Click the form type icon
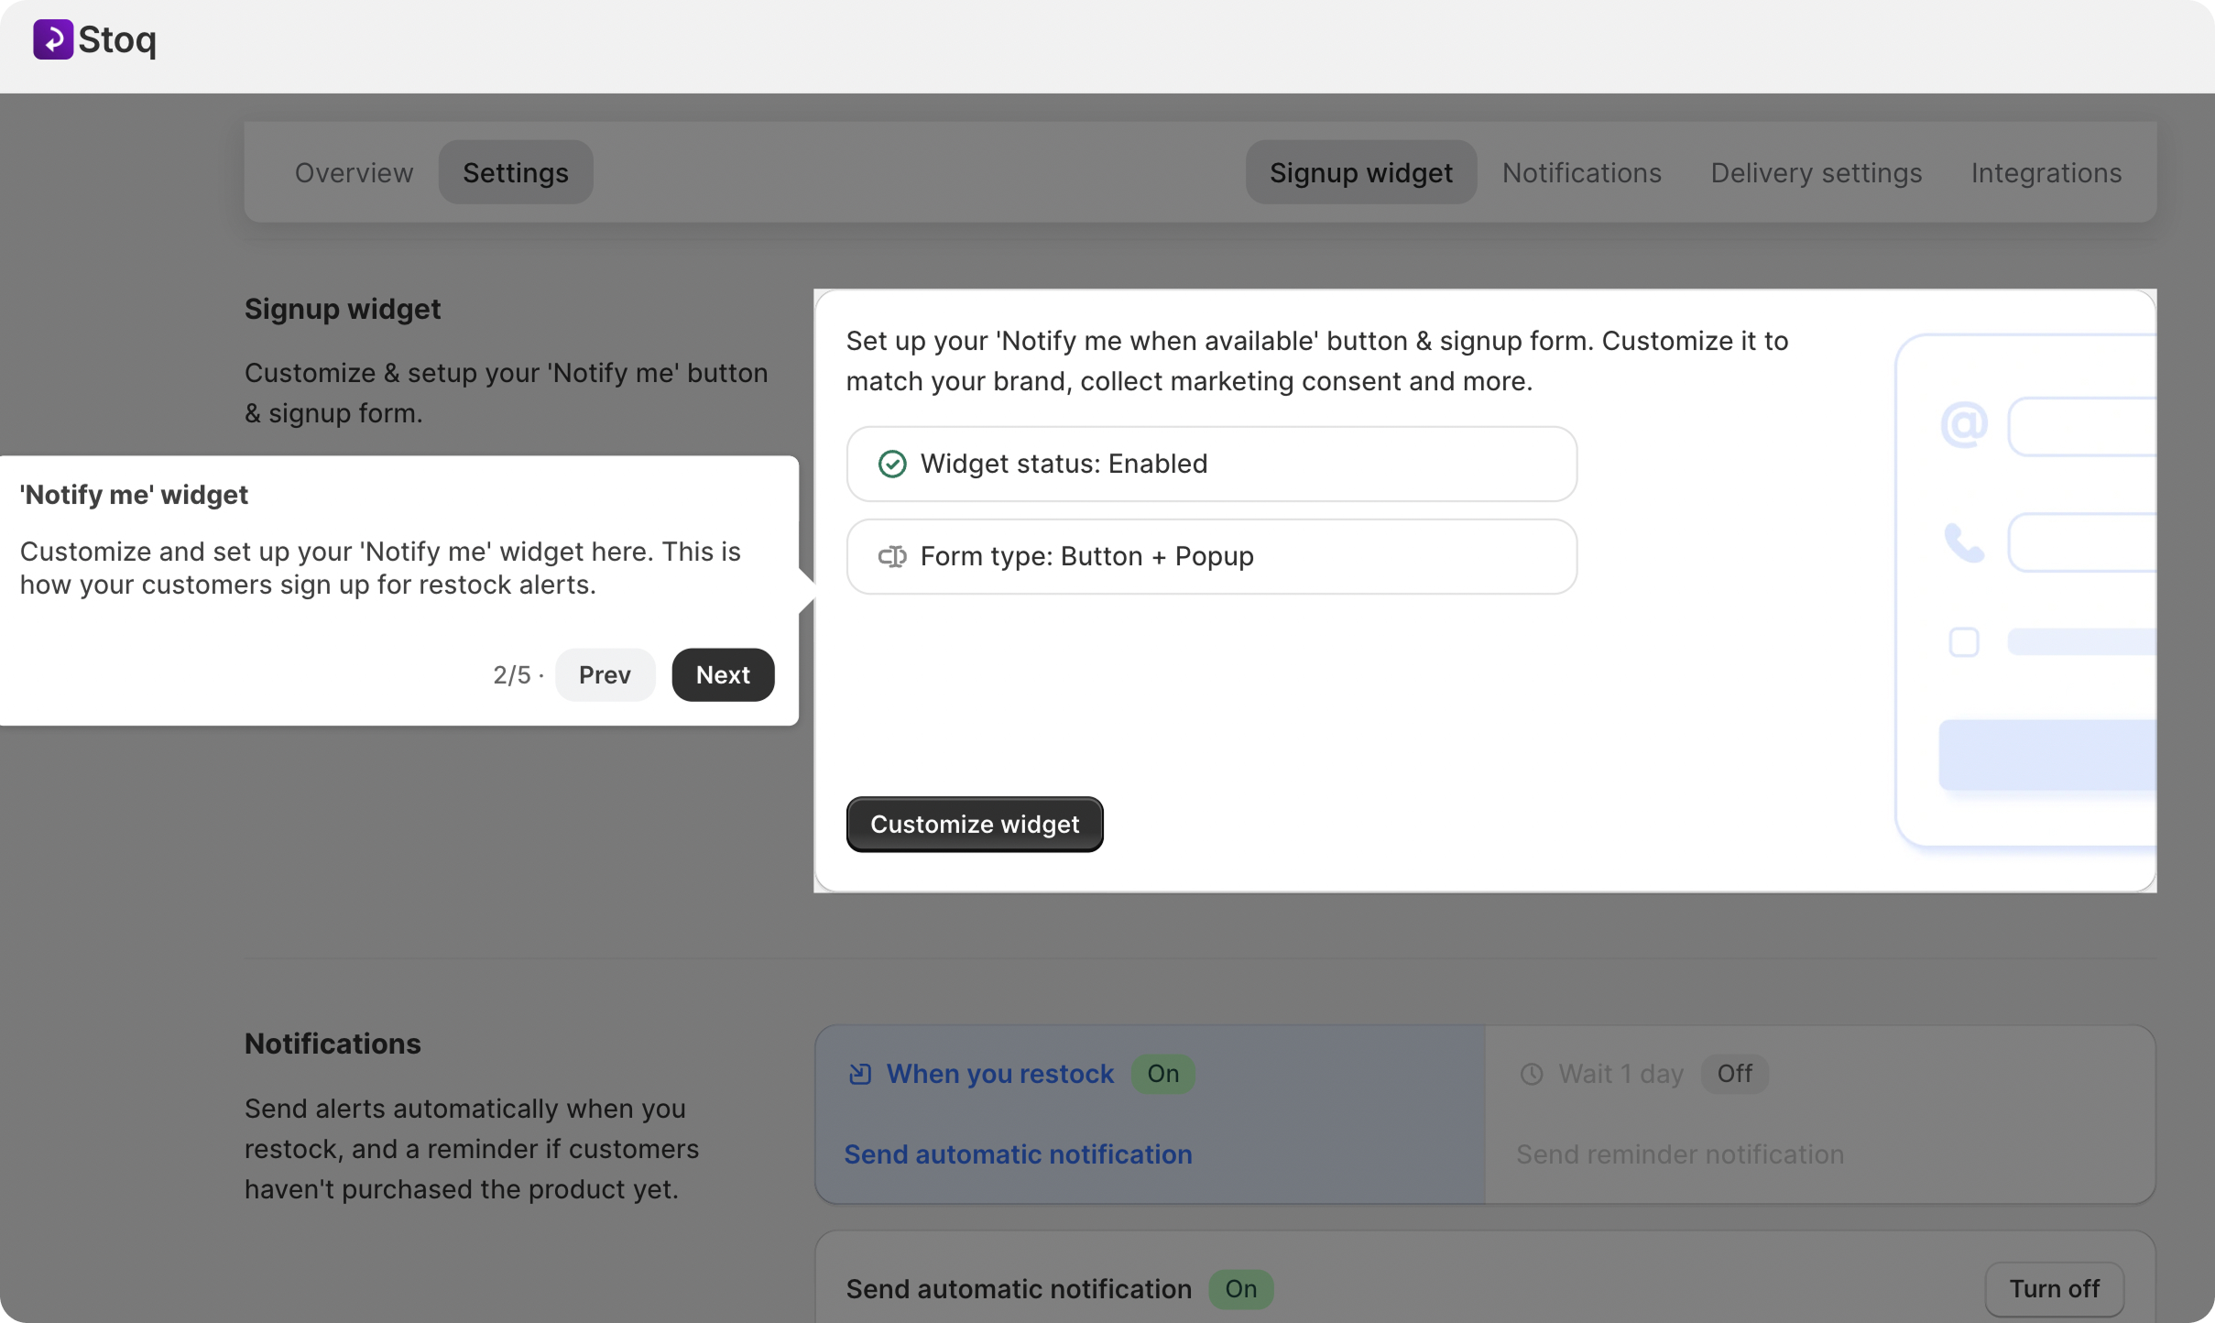The width and height of the screenshot is (2215, 1323). click(x=891, y=556)
